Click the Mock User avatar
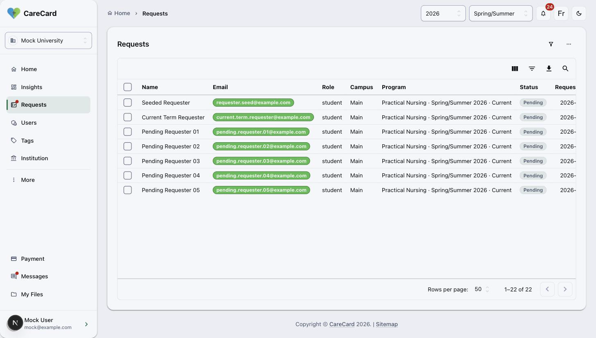Image resolution: width=596 pixels, height=338 pixels. pos(15,323)
